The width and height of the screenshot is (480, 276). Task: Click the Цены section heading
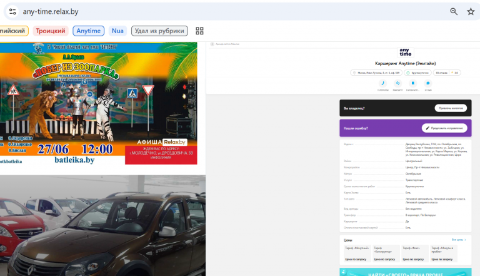pyautogui.click(x=347, y=240)
